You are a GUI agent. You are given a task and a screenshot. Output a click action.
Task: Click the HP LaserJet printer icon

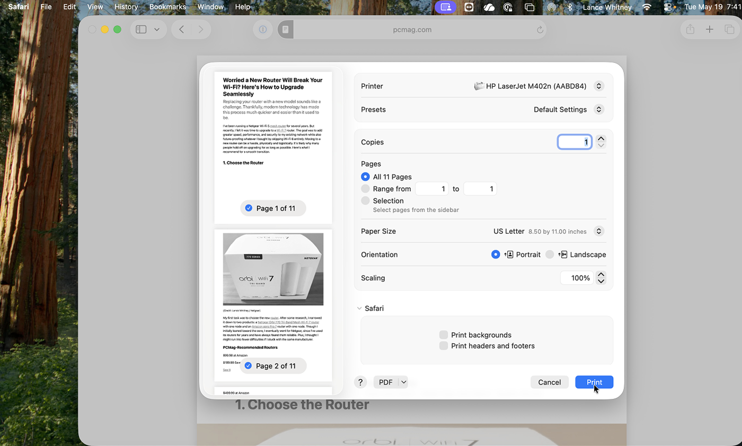(479, 86)
